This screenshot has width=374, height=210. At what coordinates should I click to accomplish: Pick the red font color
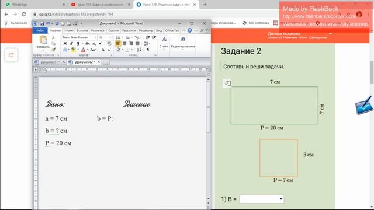click(84, 50)
